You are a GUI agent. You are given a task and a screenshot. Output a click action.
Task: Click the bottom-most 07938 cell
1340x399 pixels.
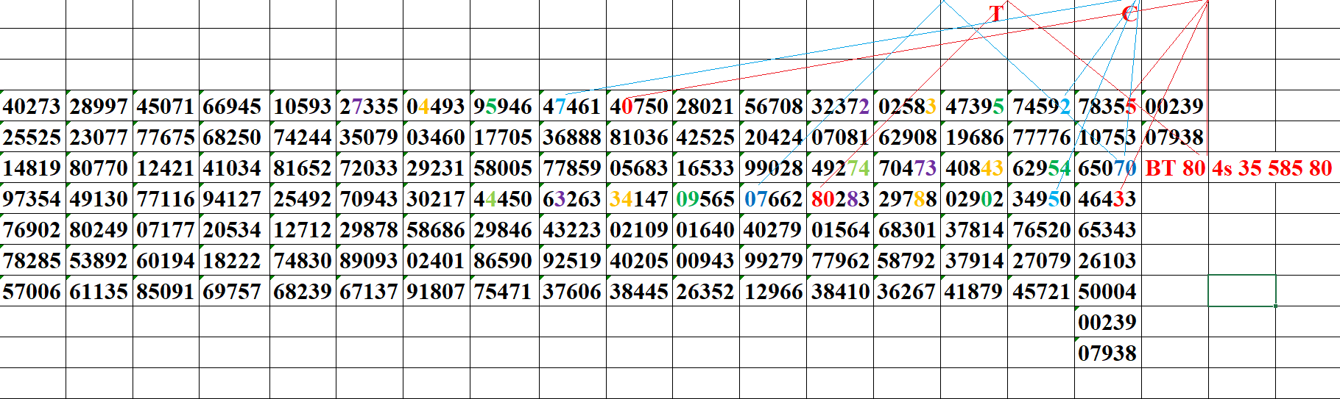click(1107, 353)
